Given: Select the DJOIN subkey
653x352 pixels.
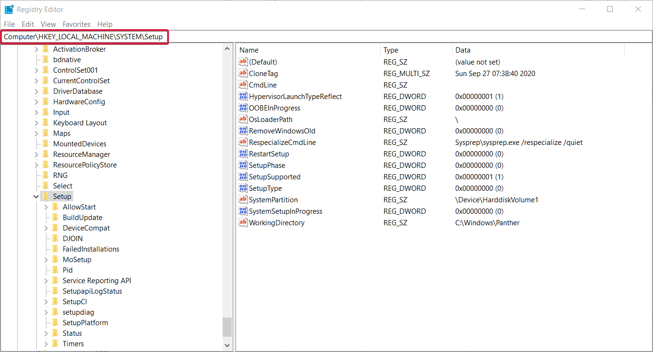Looking at the screenshot, I should pyautogui.click(x=73, y=239).
